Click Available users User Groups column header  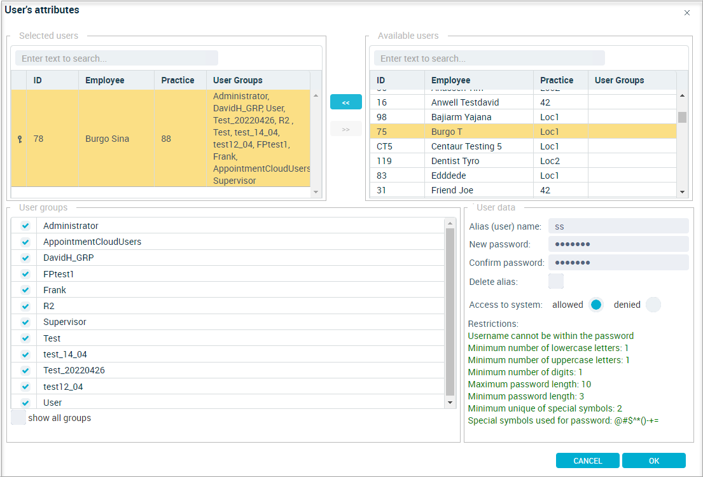point(632,80)
